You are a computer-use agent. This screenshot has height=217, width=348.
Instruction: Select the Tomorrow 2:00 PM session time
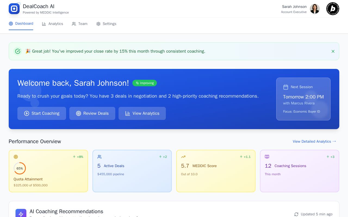(x=303, y=97)
